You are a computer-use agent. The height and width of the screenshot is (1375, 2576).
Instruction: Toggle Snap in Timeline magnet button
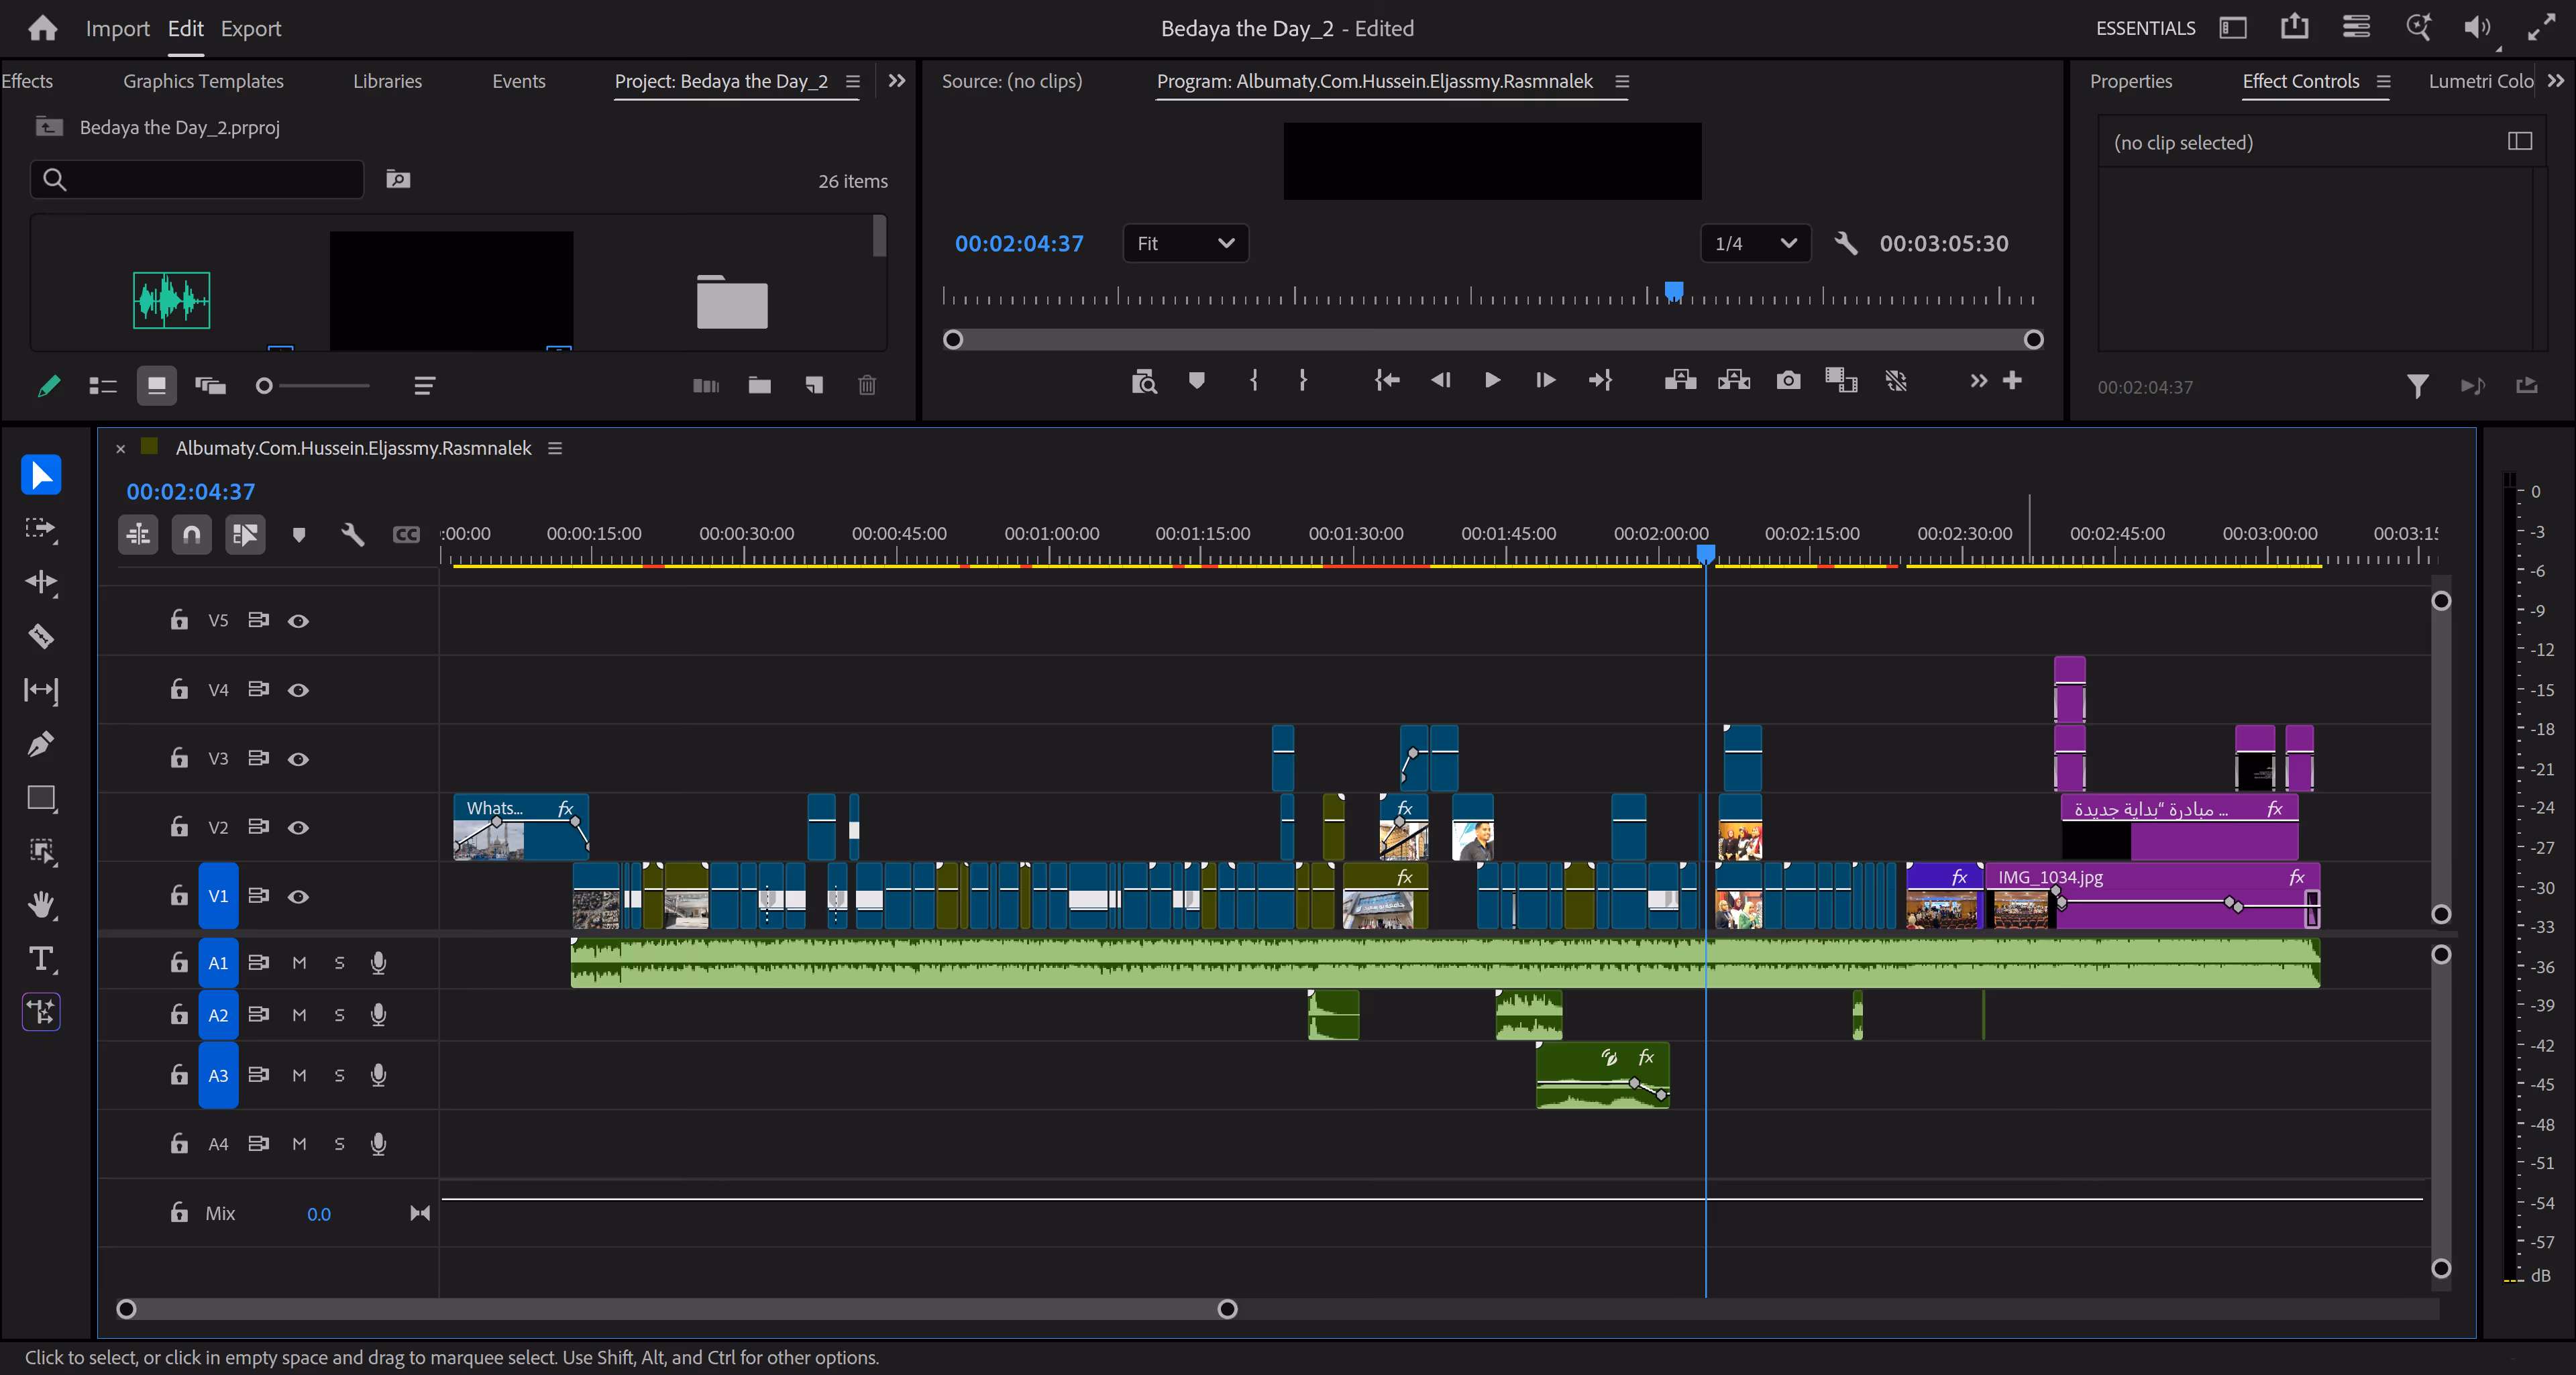[191, 534]
